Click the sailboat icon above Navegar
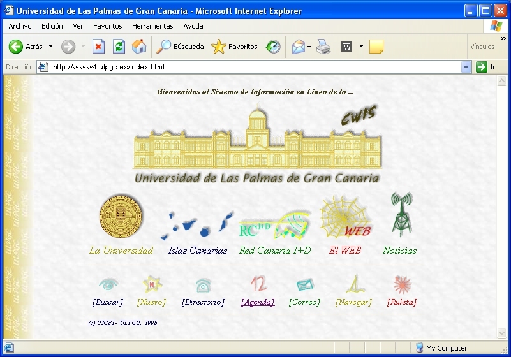This screenshot has width=511, height=357. (x=355, y=284)
